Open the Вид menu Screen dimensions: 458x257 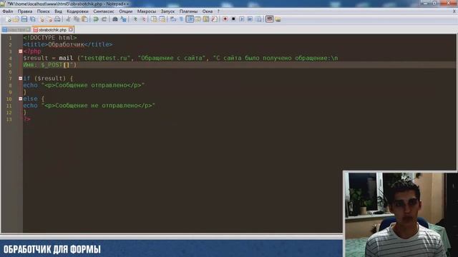[58, 11]
